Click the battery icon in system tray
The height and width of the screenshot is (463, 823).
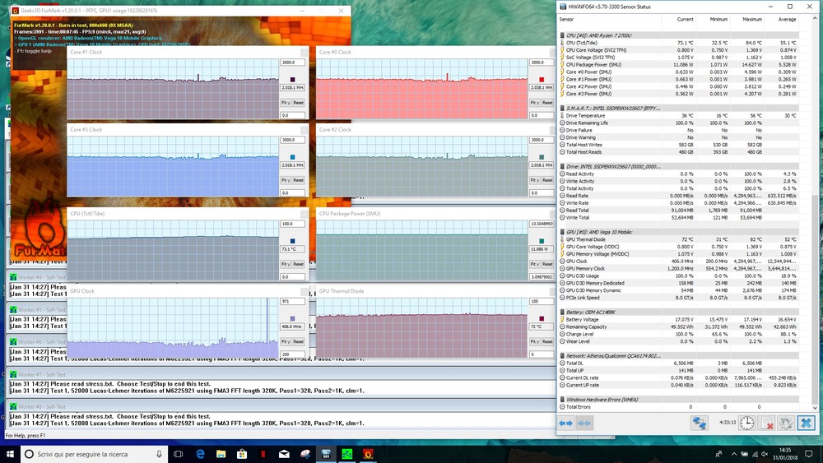pyautogui.click(x=745, y=454)
